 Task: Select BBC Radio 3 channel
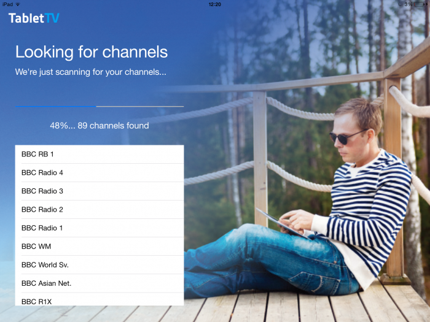[100, 191]
